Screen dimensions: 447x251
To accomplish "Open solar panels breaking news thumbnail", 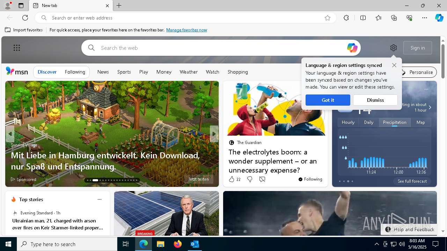I will (167, 213).
